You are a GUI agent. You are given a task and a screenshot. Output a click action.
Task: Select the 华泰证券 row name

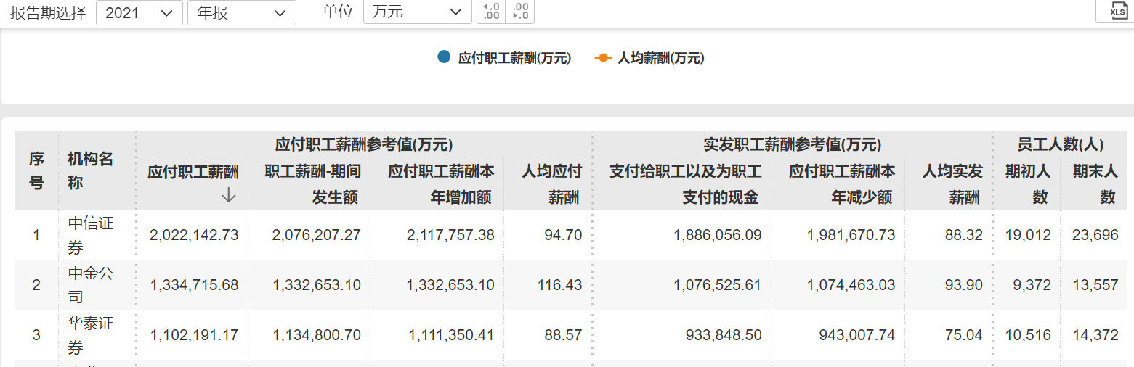point(91,335)
